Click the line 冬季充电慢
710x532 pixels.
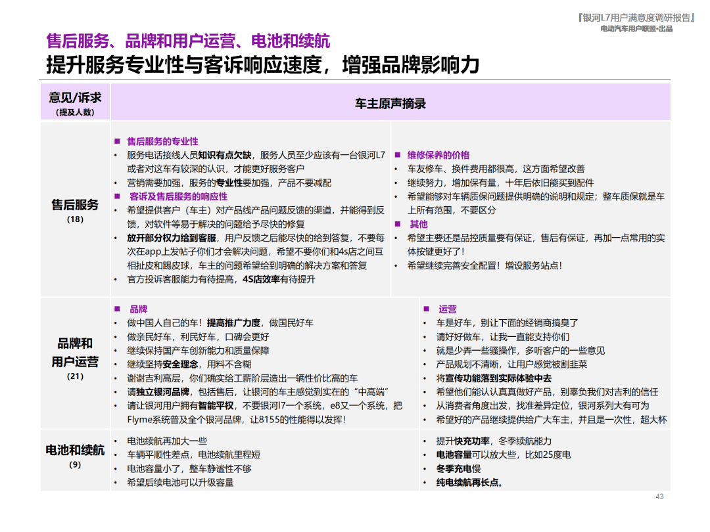pos(458,469)
